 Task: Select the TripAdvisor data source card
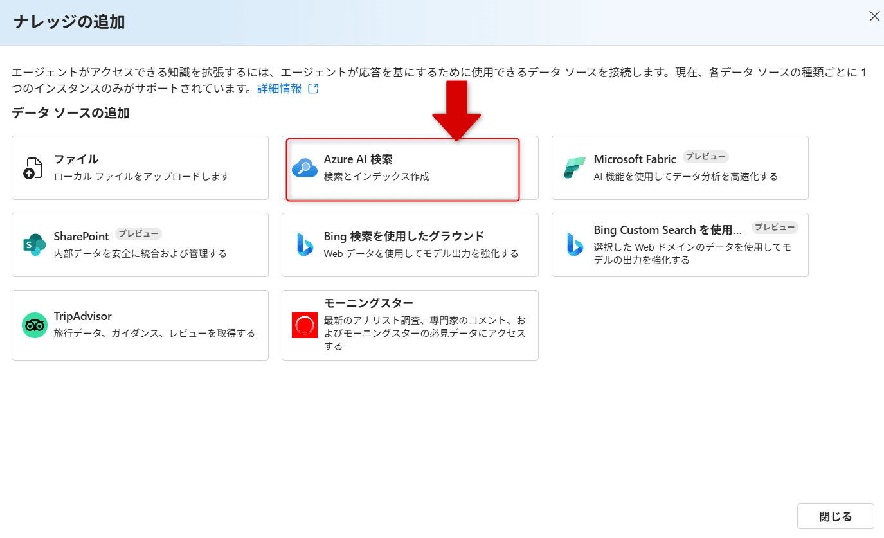140,324
